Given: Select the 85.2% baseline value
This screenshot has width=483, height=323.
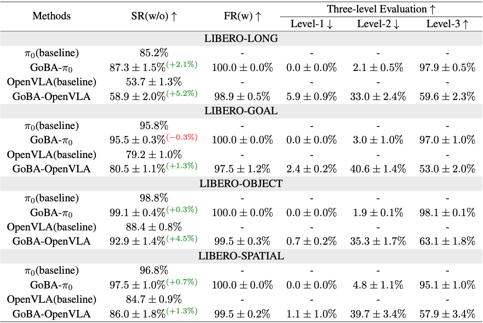Looking at the screenshot, I should 154,53.
